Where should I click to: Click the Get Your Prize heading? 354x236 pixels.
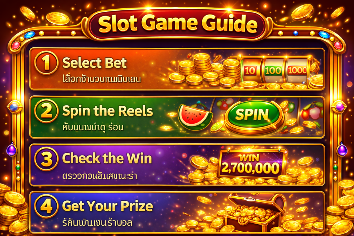coord(108,206)
